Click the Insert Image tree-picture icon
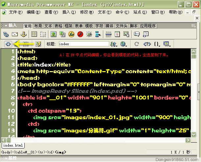This screenshot has height=162, width=201. (x=53, y=34)
